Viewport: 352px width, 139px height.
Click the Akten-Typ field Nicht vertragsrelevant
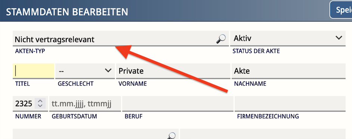point(121,38)
